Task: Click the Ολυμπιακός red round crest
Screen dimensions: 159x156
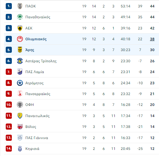Action: (x=20, y=39)
